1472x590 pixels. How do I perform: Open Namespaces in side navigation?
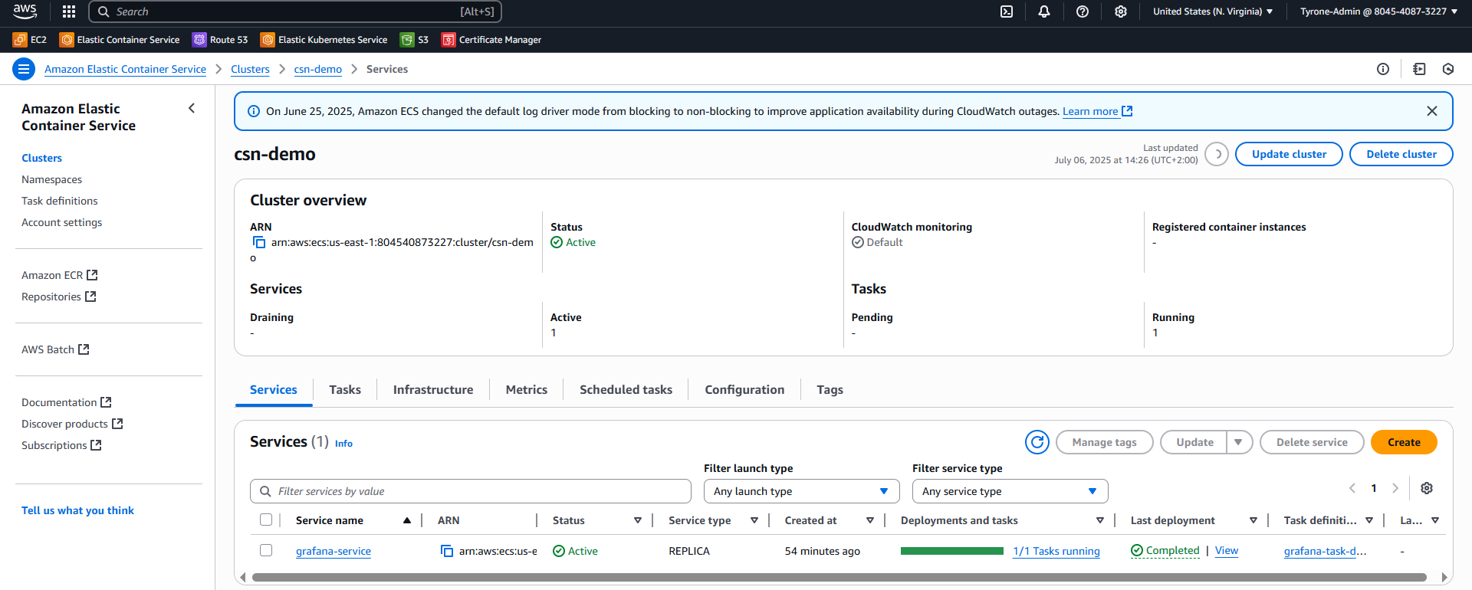click(51, 179)
